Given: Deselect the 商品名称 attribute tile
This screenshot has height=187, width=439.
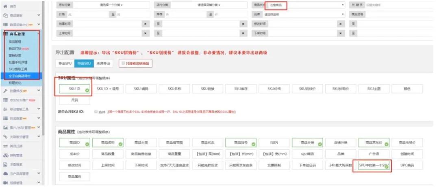Looking at the screenshot, I should (108, 143).
